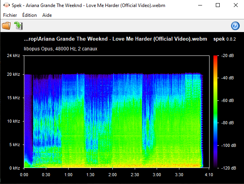This screenshot has width=244, height=184.
Task: Click the open file folder icon
Action: [x=6, y=26]
